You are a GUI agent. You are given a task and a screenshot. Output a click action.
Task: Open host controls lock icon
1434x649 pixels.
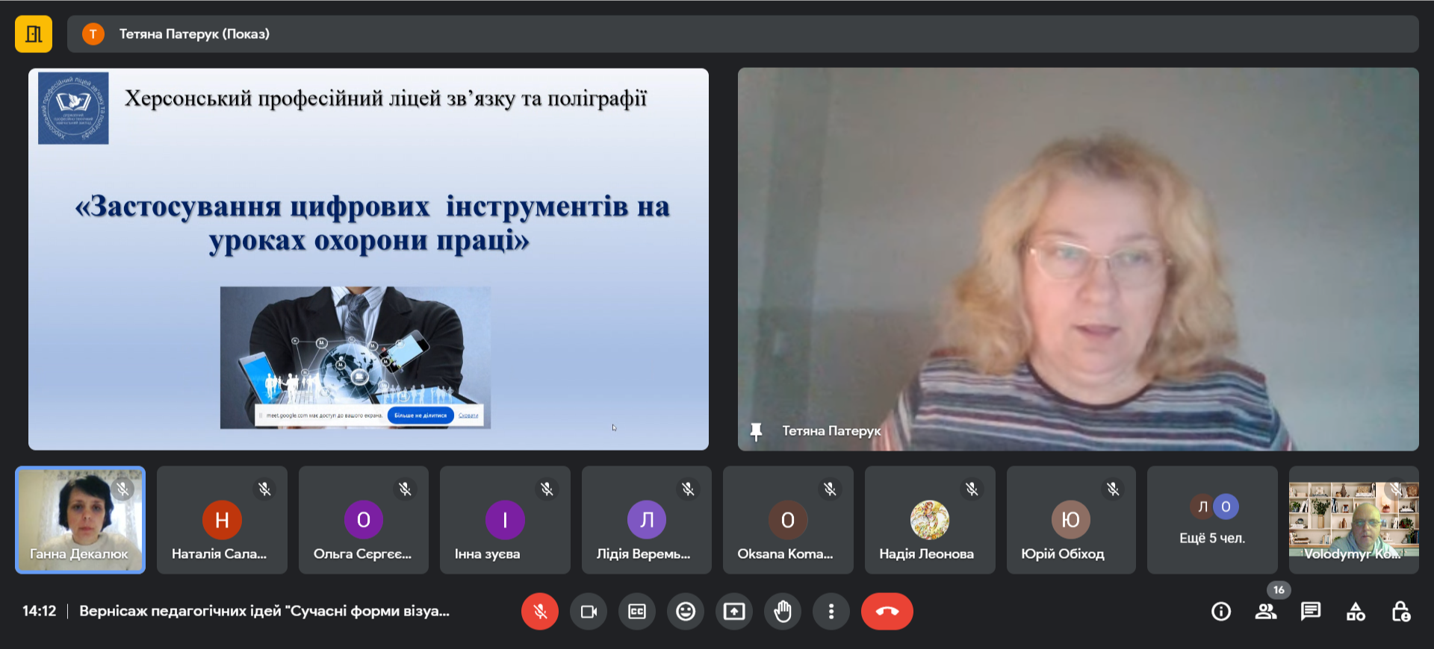click(x=1400, y=612)
